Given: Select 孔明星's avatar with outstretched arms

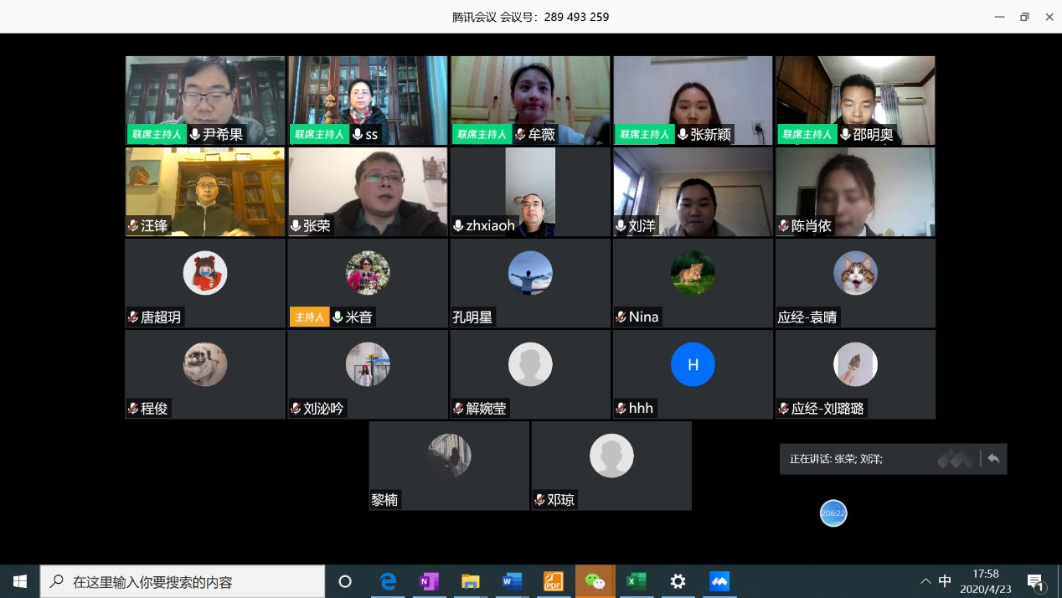Looking at the screenshot, I should click(x=530, y=273).
